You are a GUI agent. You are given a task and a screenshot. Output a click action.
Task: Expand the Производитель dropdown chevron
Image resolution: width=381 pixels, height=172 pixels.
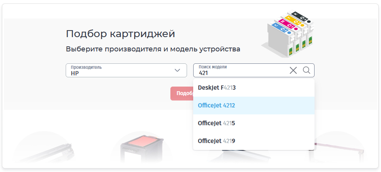pyautogui.click(x=177, y=70)
